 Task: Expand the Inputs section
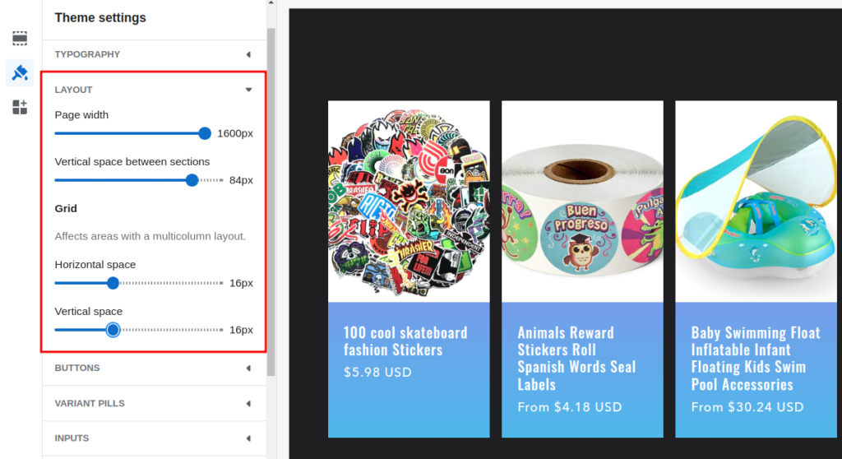[154, 438]
